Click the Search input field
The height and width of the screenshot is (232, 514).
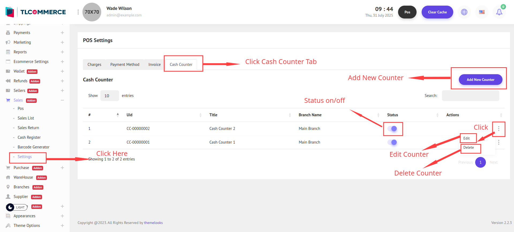tap(470, 96)
